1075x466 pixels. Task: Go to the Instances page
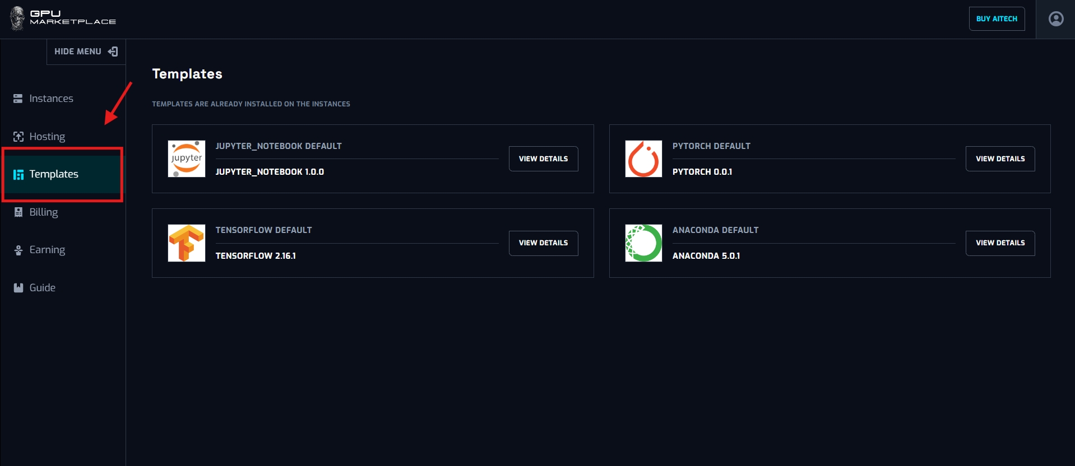(x=51, y=99)
